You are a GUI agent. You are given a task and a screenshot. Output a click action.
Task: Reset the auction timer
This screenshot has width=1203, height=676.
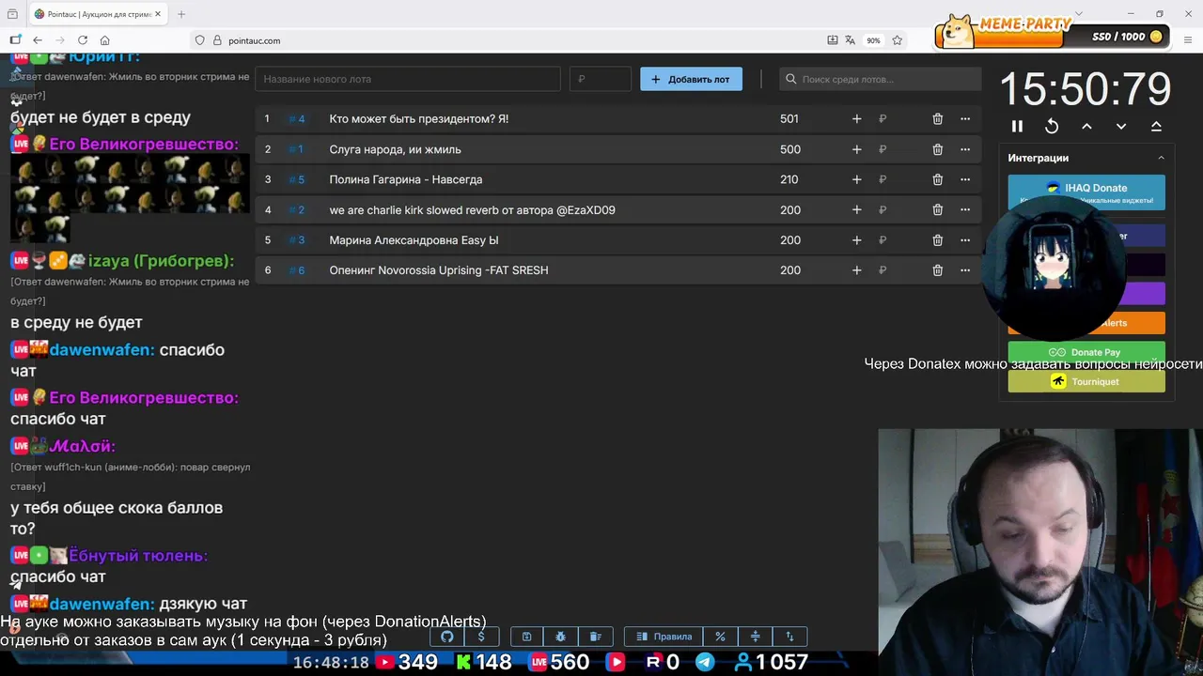point(1052,126)
